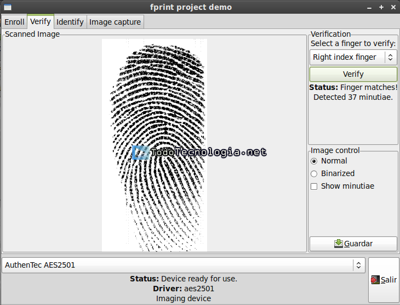
Task: Close the fprint project demo window
Action: pos(392,7)
